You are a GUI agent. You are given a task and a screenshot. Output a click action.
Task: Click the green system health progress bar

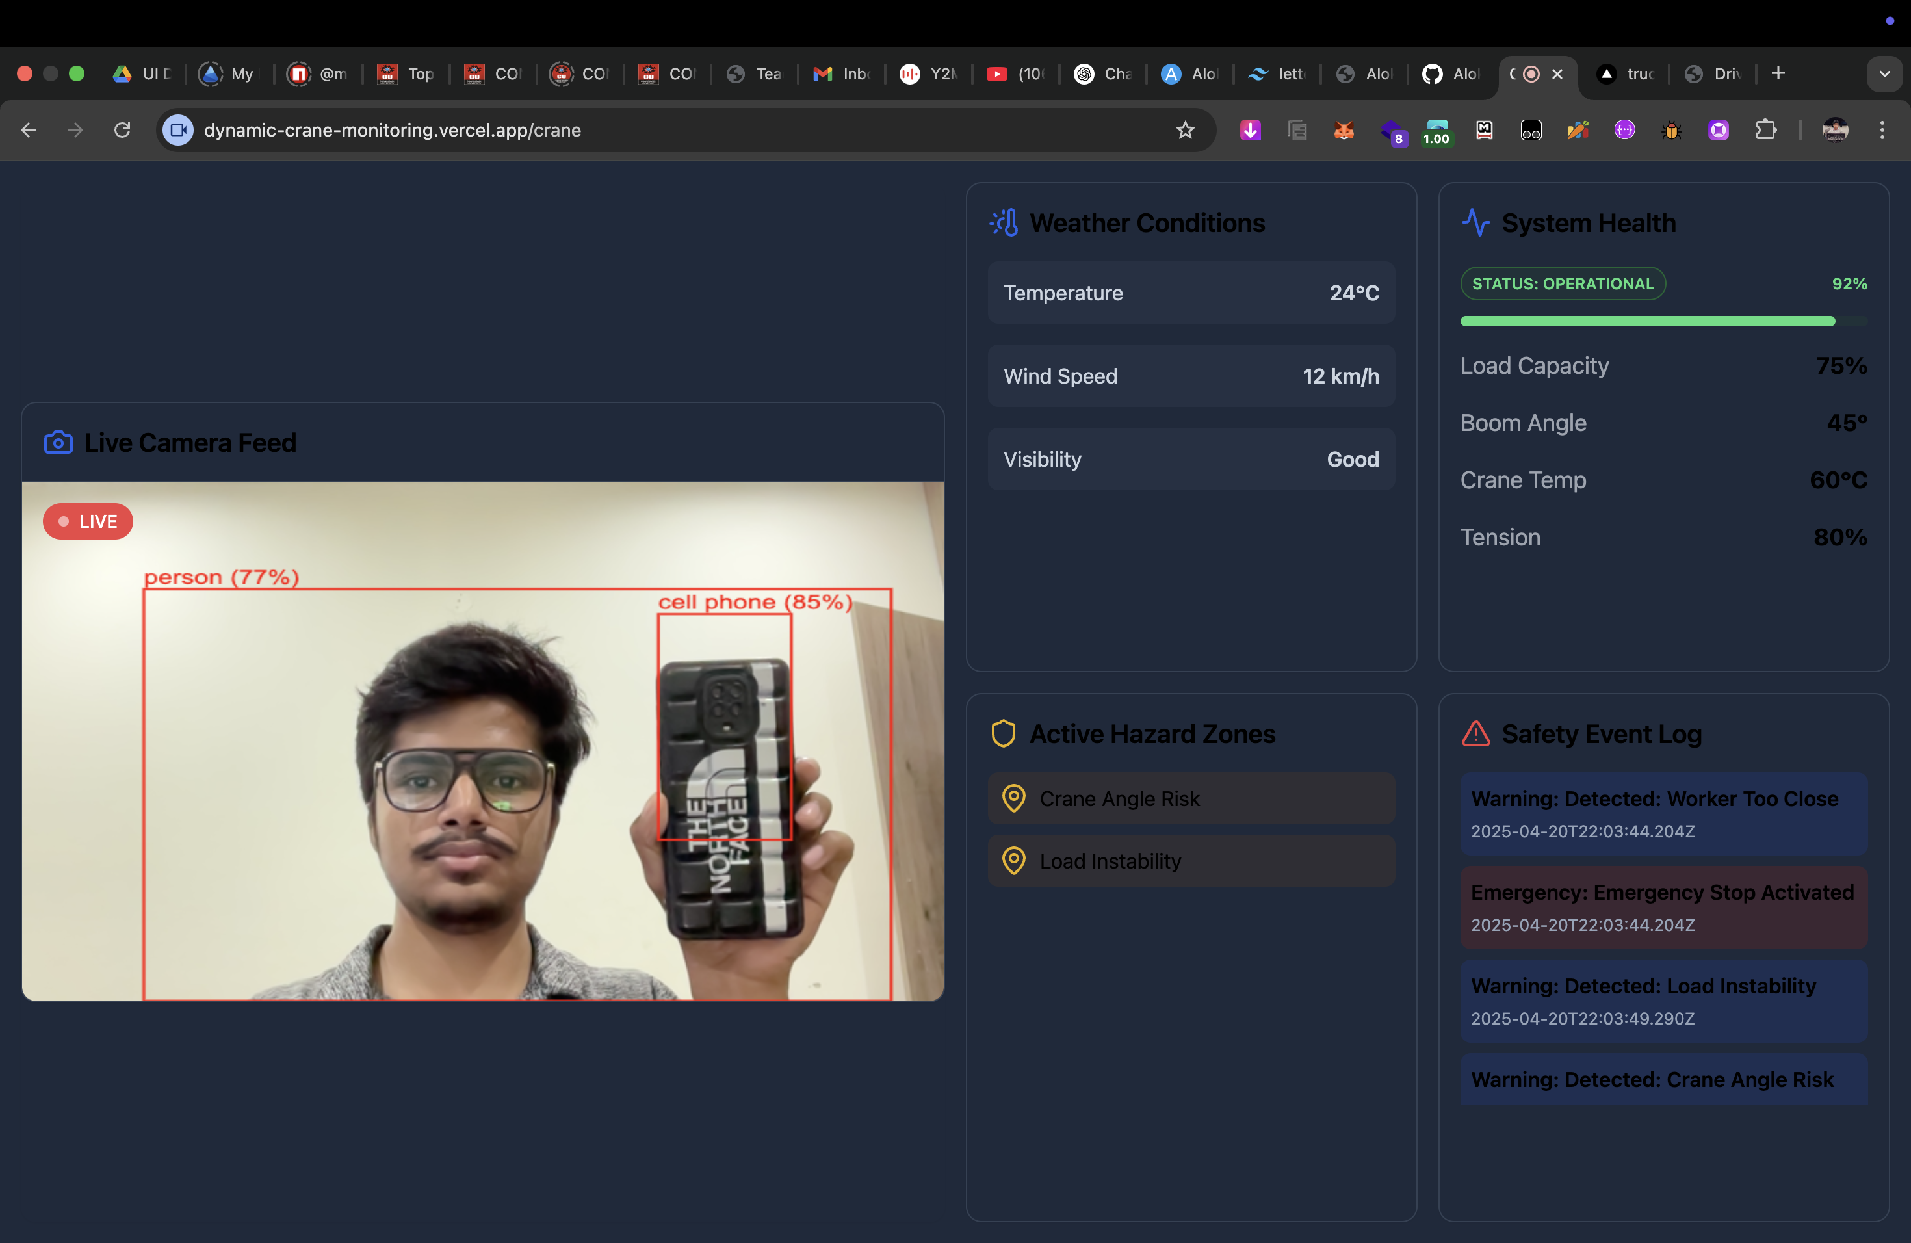click(x=1664, y=321)
